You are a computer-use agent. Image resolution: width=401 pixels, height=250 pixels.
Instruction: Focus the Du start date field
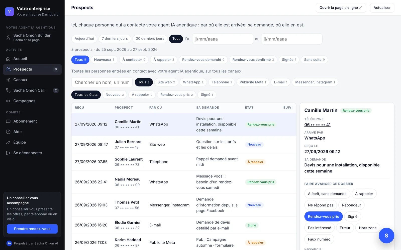pos(223,39)
